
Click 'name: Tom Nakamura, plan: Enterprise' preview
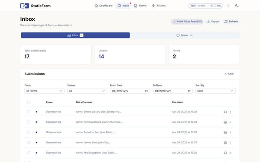click(x=100, y=122)
